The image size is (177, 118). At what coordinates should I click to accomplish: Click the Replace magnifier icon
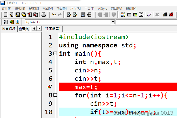click(x=75, y=15)
